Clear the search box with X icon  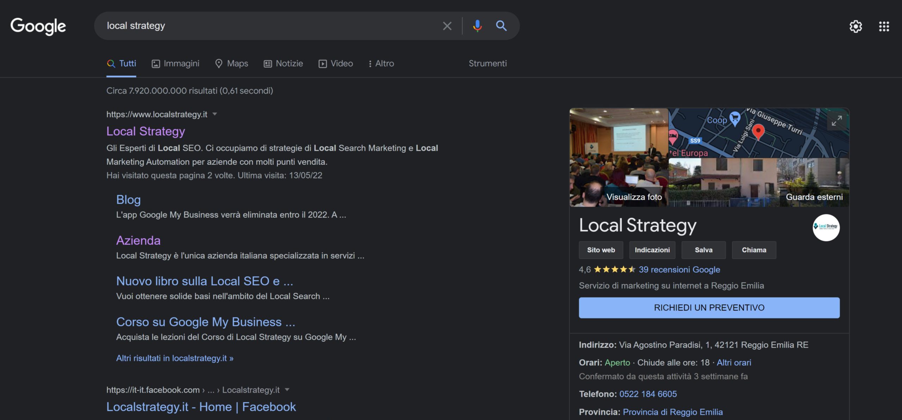pos(447,26)
